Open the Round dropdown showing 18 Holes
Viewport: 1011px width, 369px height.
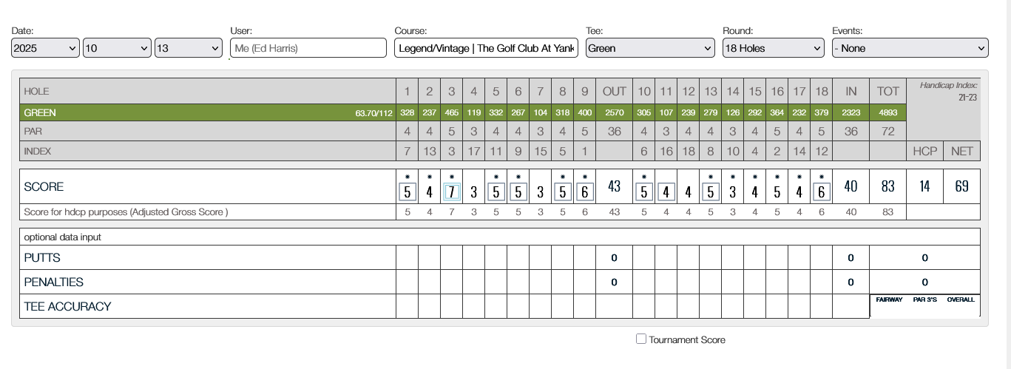773,48
